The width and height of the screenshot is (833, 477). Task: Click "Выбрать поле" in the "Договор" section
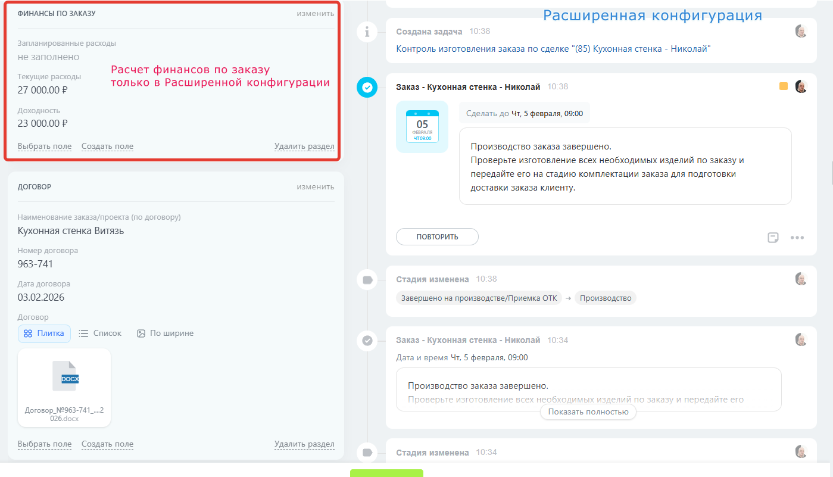[45, 444]
